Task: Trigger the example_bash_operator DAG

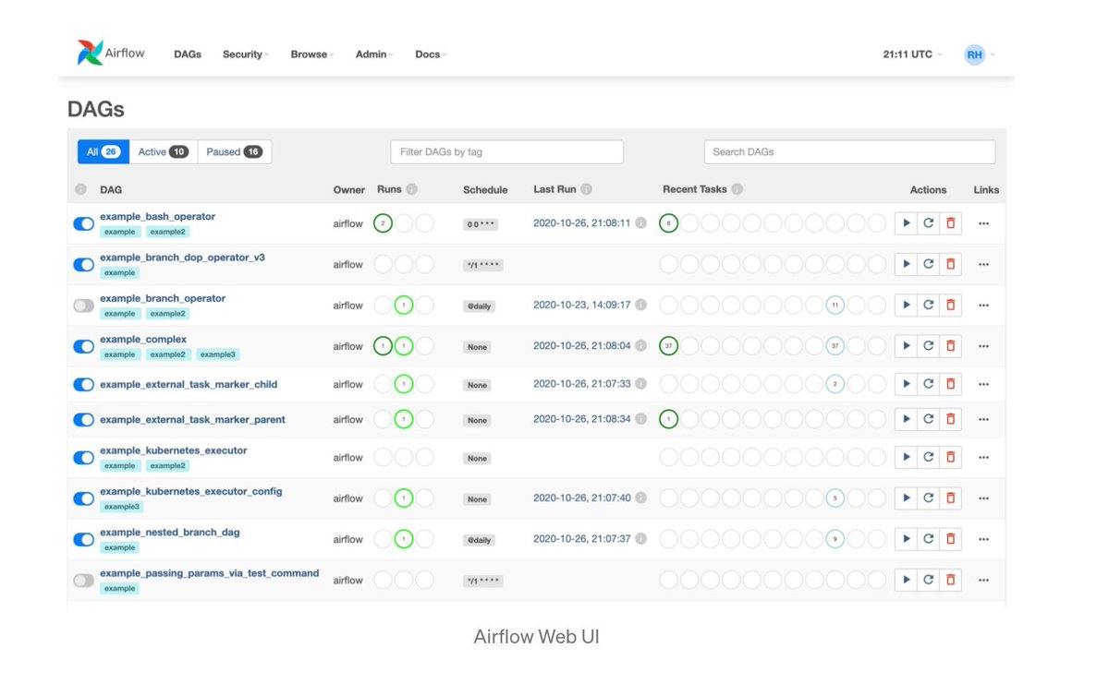Action: point(906,223)
